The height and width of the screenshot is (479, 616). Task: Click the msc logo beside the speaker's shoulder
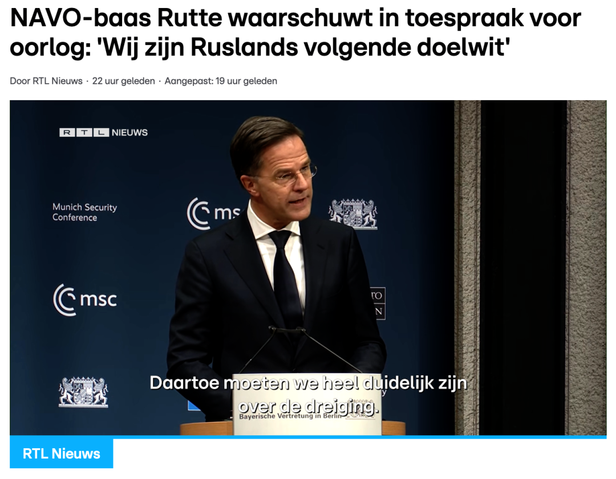click(x=214, y=214)
